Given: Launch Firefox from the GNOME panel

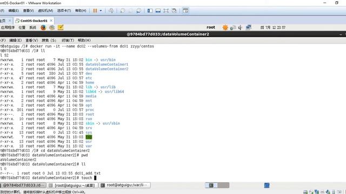Looking at the screenshot, I should point(43,27).
